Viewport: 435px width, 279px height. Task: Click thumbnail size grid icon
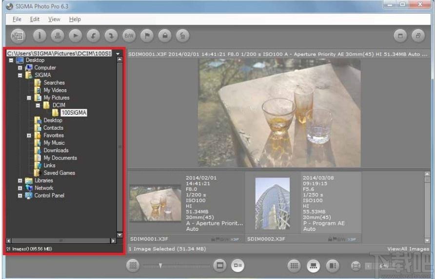[x=133, y=266]
